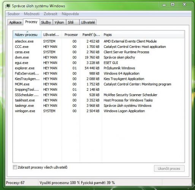
Task: Sort by Paměť column header
Action: click(91, 35)
